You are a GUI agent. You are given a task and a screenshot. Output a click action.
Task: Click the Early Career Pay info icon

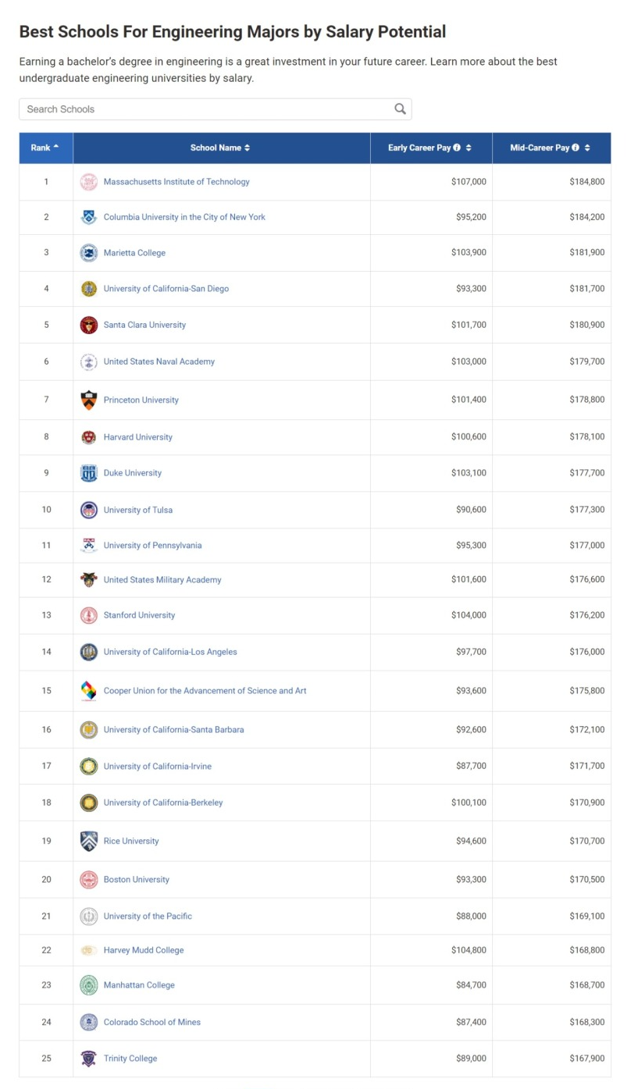click(x=457, y=148)
